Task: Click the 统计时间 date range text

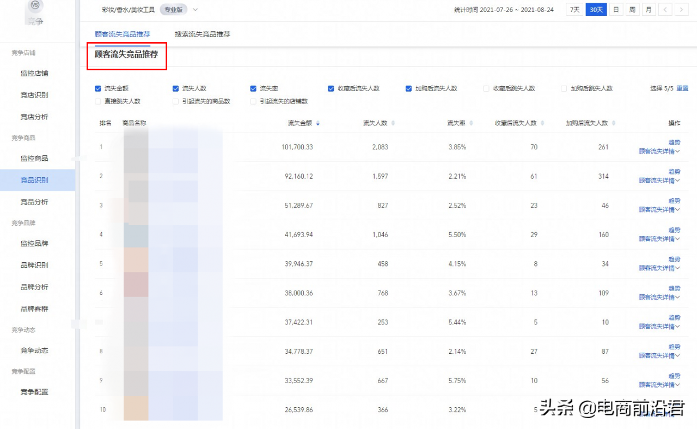Action: tap(504, 9)
